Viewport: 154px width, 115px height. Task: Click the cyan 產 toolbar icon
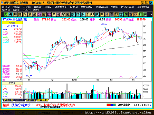pos(121,15)
